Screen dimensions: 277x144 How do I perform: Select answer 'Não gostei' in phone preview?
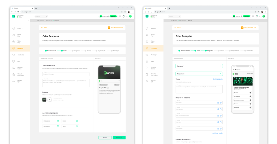(x=243, y=107)
